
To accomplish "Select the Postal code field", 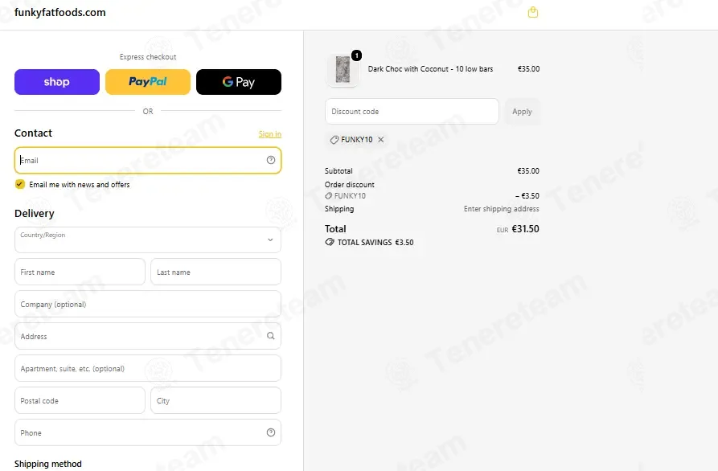I will pyautogui.click(x=80, y=400).
